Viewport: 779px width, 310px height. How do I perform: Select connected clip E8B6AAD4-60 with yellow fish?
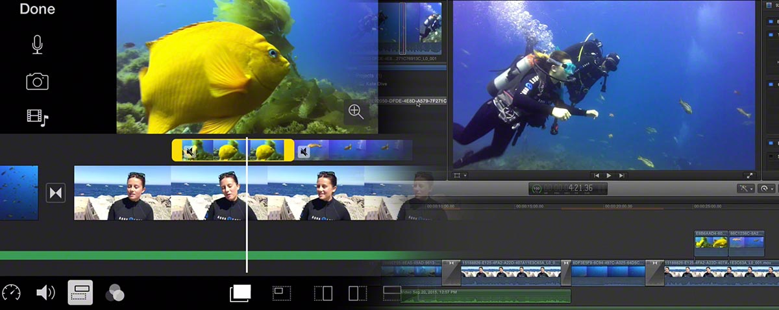coord(711,243)
